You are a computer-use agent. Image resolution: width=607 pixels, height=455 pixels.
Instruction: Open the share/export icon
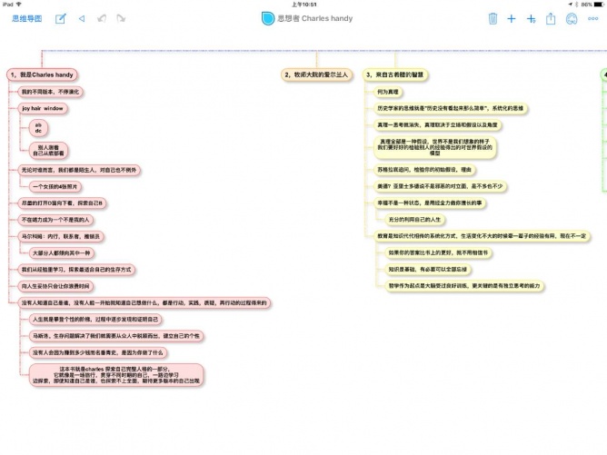point(551,18)
